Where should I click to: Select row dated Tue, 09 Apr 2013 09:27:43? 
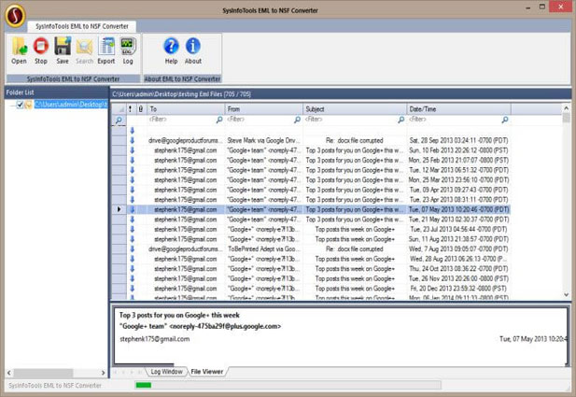point(311,190)
